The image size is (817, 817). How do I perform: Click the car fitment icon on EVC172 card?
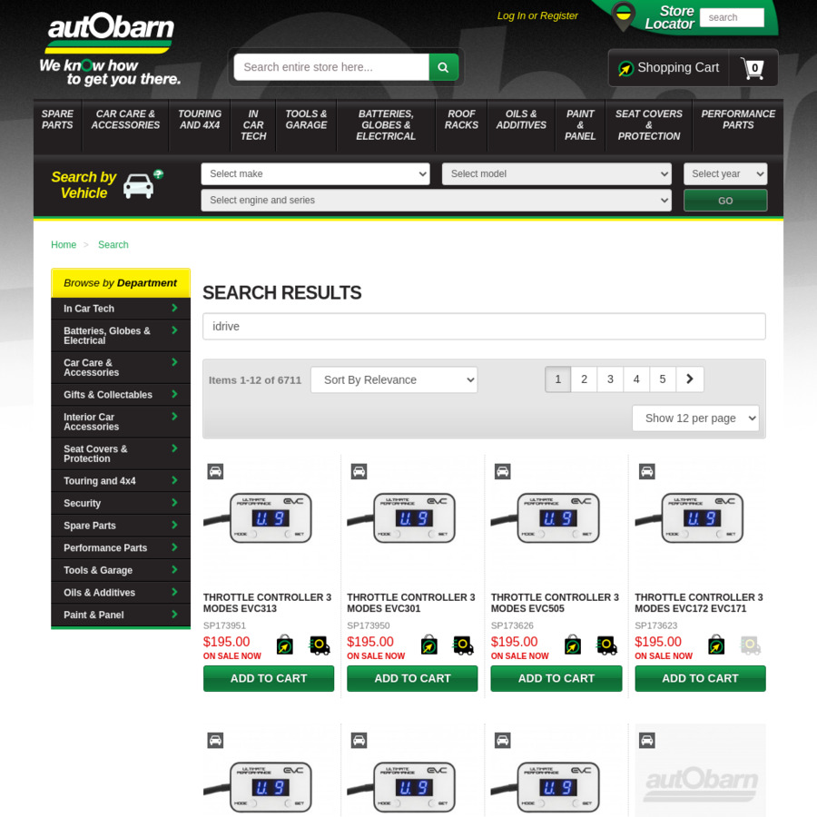point(646,471)
